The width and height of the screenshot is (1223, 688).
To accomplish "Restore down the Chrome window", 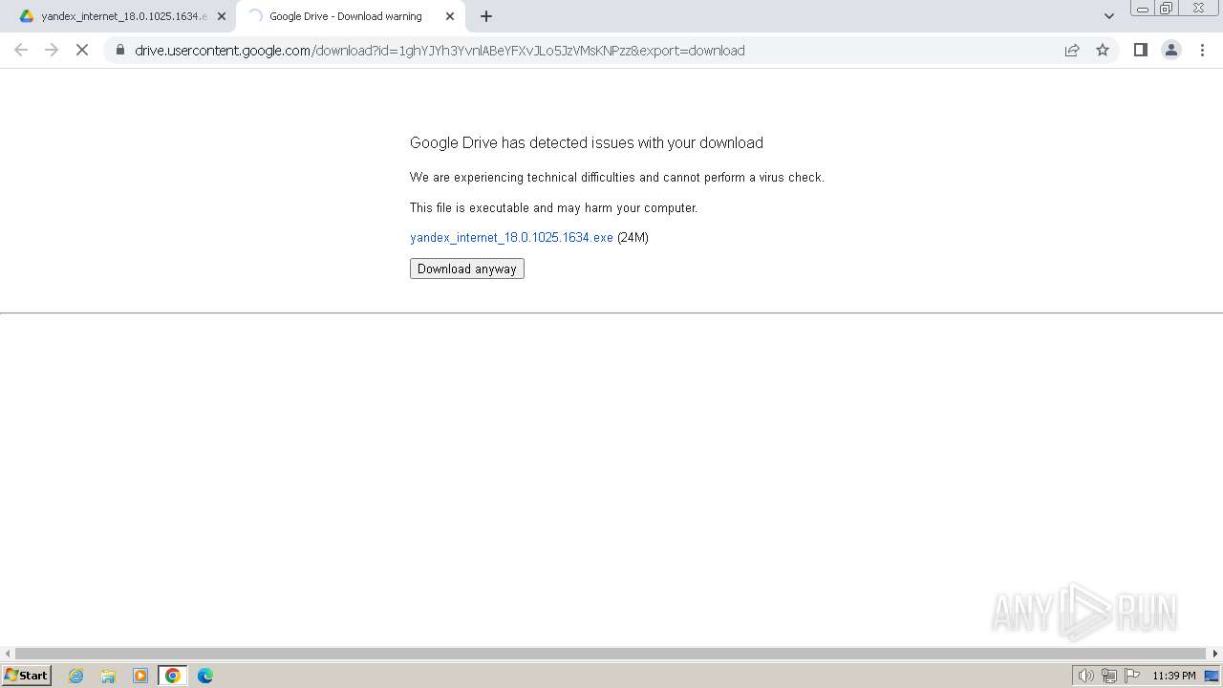I will (1166, 9).
